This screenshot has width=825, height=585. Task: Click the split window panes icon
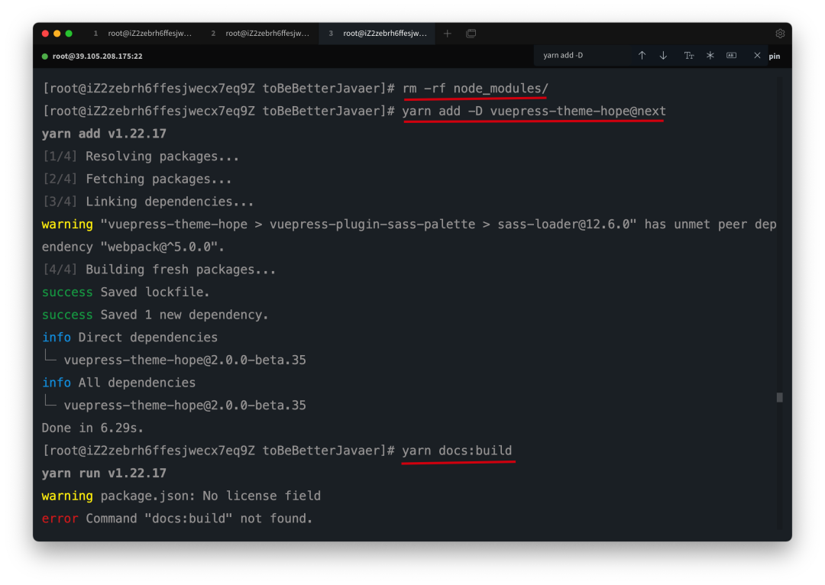click(471, 34)
